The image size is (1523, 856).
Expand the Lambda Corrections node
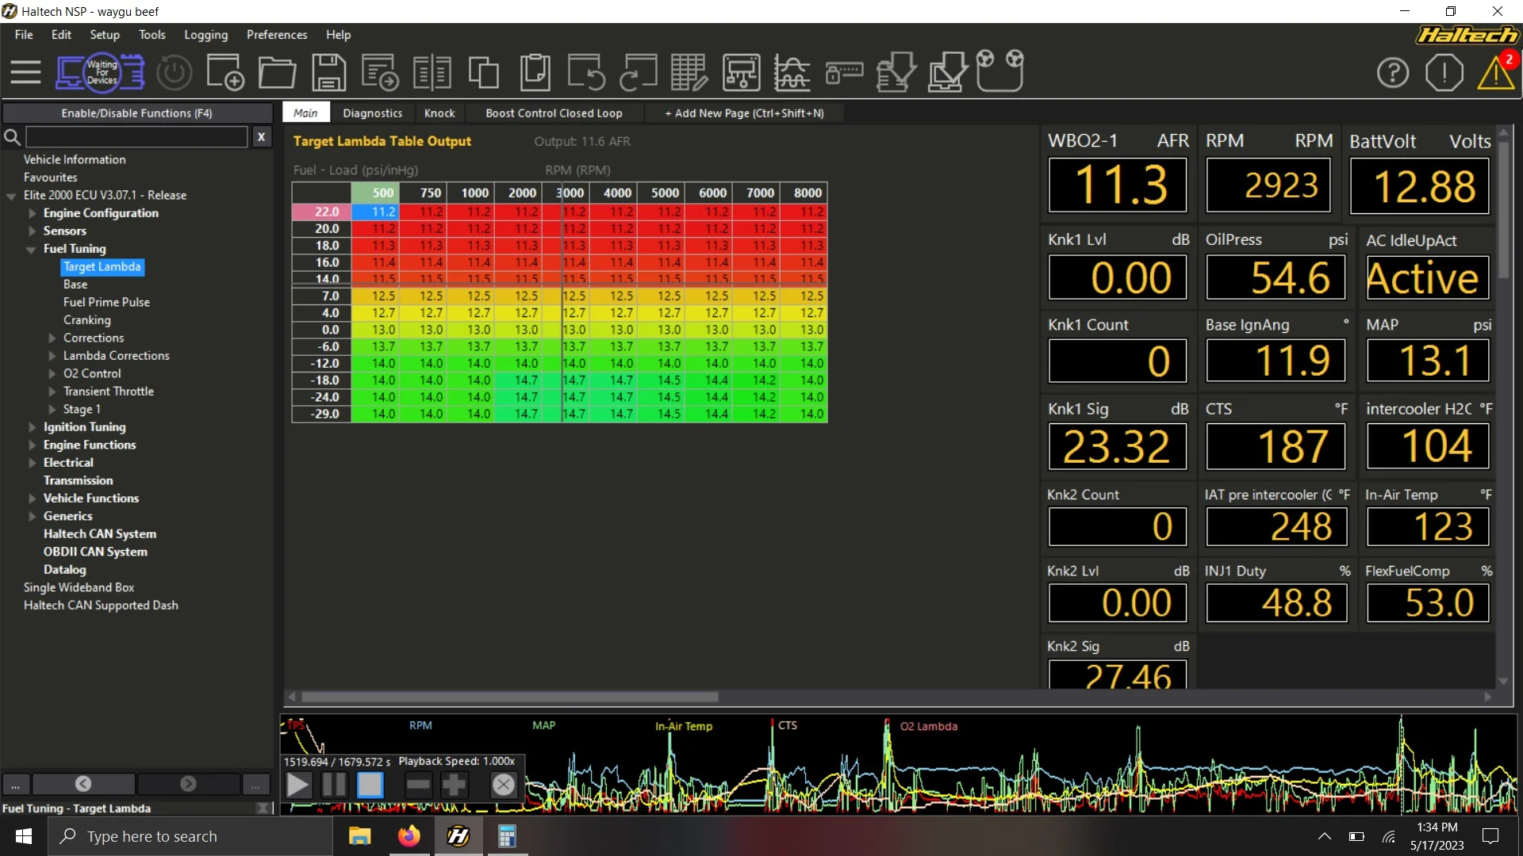52,356
